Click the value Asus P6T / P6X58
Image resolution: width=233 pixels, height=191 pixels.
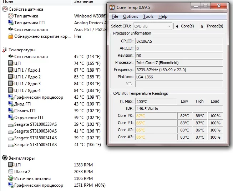click(x=90, y=29)
